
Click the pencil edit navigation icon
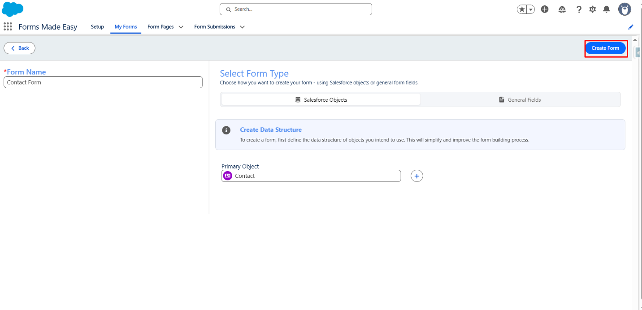tap(631, 27)
